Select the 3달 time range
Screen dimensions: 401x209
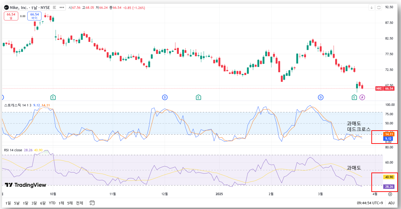34,203
